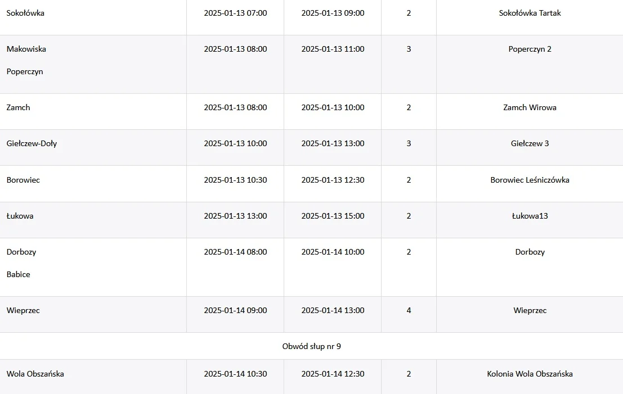The height and width of the screenshot is (394, 623).
Task: Select start time 2025-01-13 10:30
Action: 235,180
